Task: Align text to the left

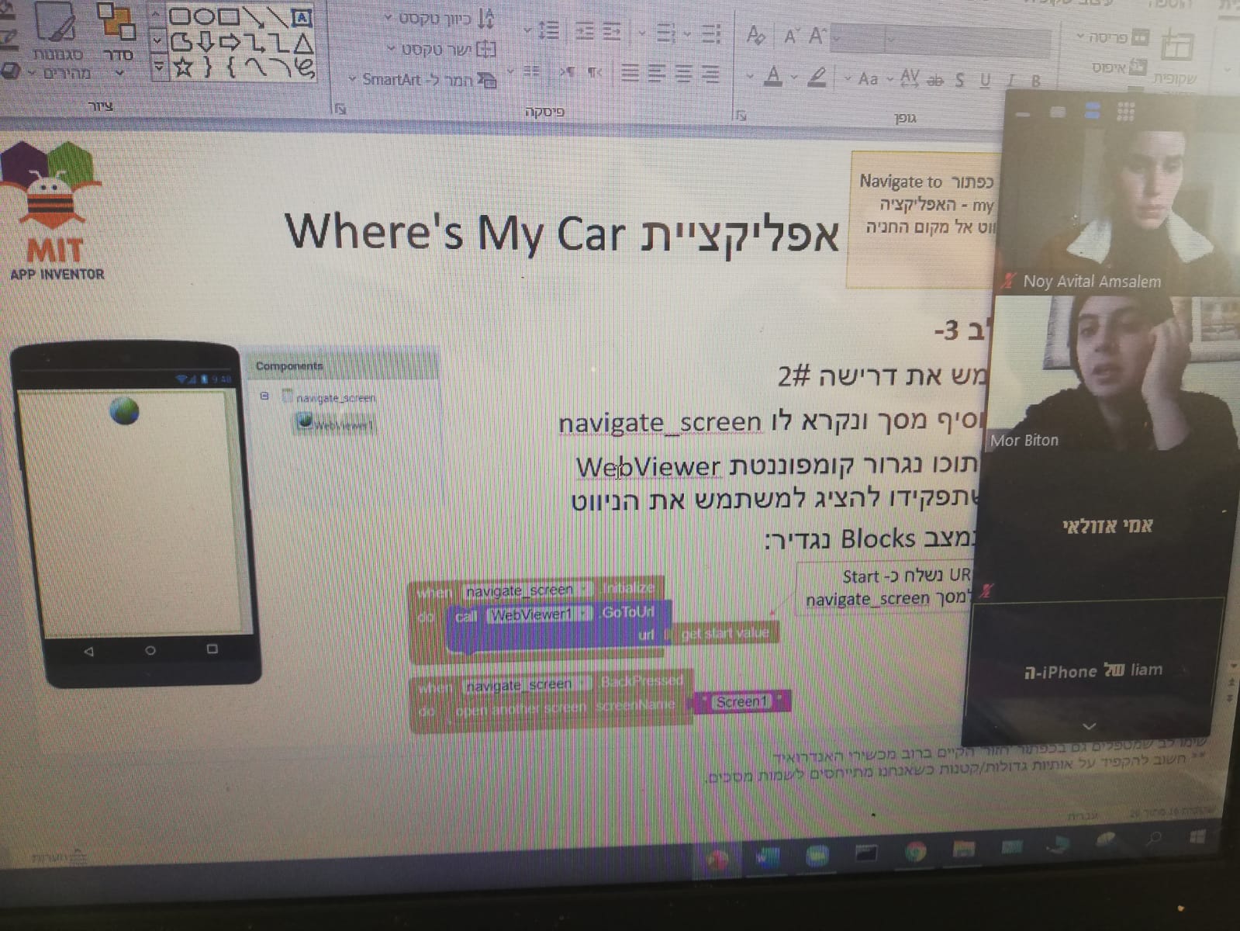Action: (x=657, y=74)
